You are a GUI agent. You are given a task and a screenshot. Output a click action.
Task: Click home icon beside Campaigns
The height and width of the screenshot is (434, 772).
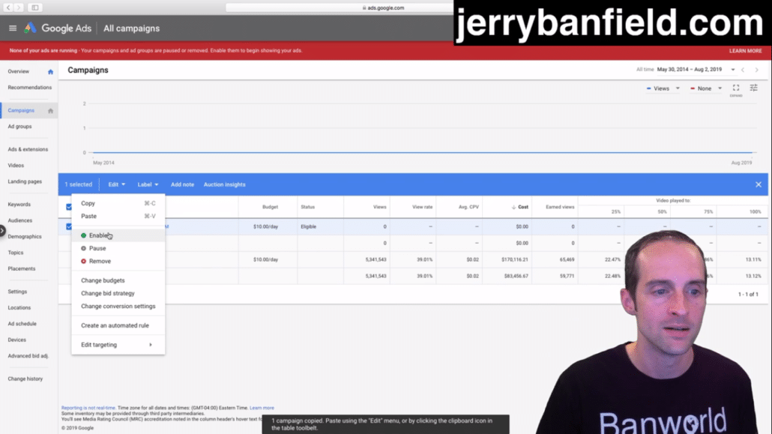[50, 111]
